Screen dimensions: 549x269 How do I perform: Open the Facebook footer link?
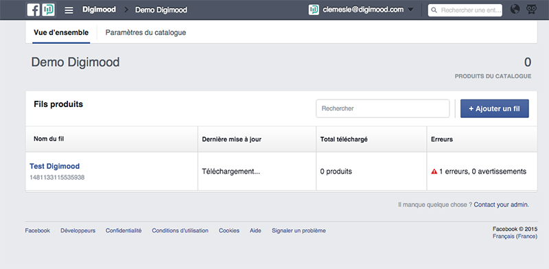pos(38,231)
